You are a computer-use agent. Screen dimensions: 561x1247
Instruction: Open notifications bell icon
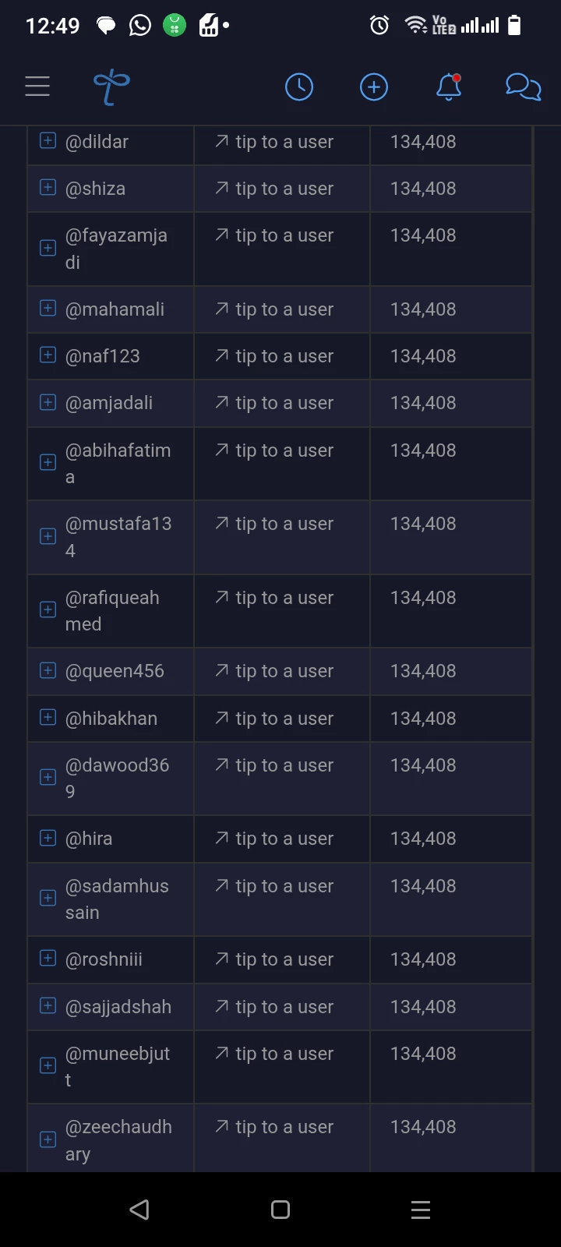click(449, 87)
